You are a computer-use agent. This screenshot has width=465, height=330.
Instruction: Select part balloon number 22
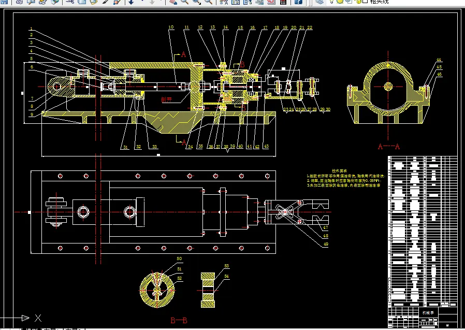(x=310, y=27)
